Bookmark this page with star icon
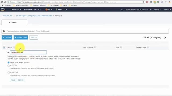The width and height of the screenshot is (172, 96). pos(143,2)
